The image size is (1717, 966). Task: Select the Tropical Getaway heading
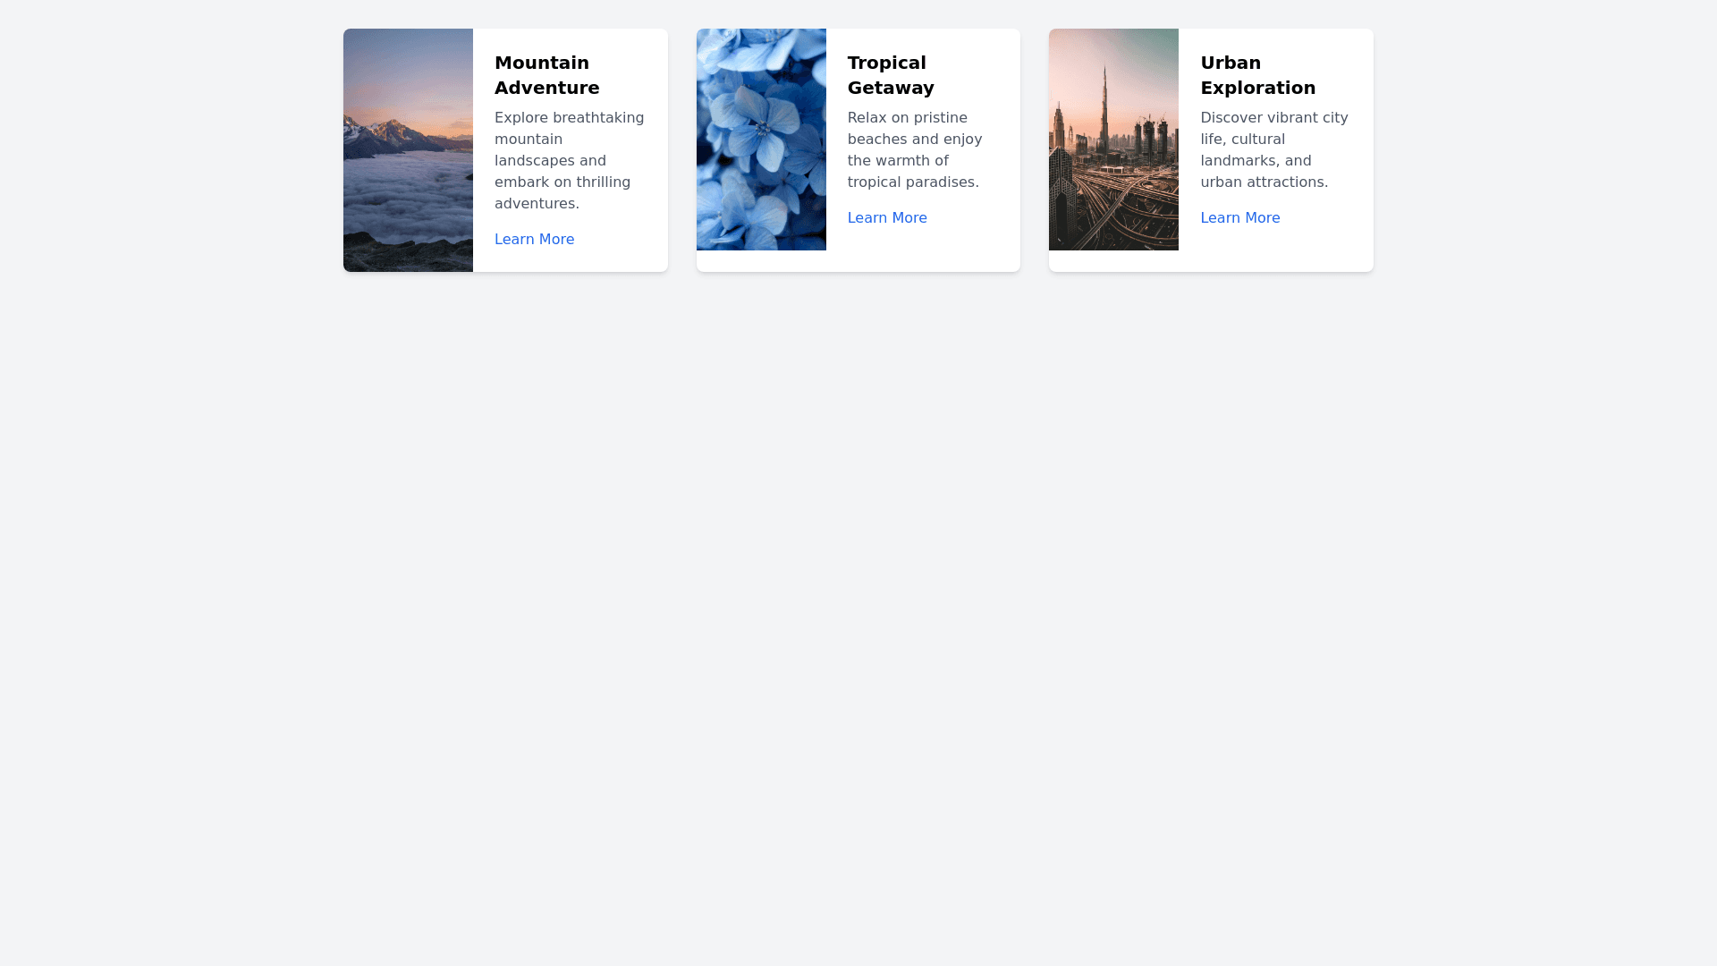point(890,75)
